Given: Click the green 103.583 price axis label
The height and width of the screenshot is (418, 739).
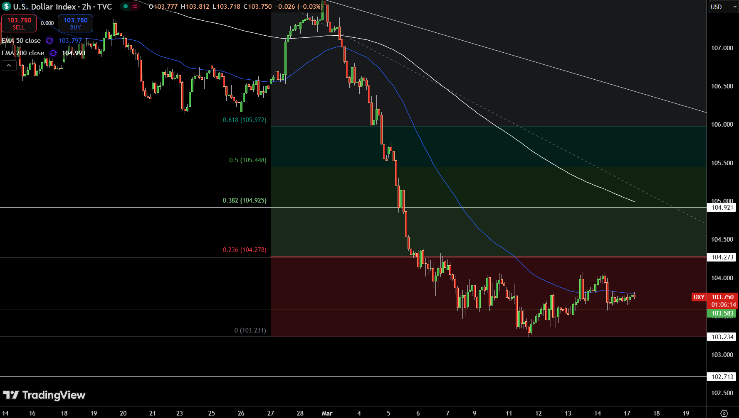Looking at the screenshot, I should [x=722, y=313].
